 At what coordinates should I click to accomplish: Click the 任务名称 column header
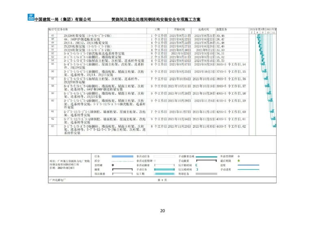tap(63, 30)
